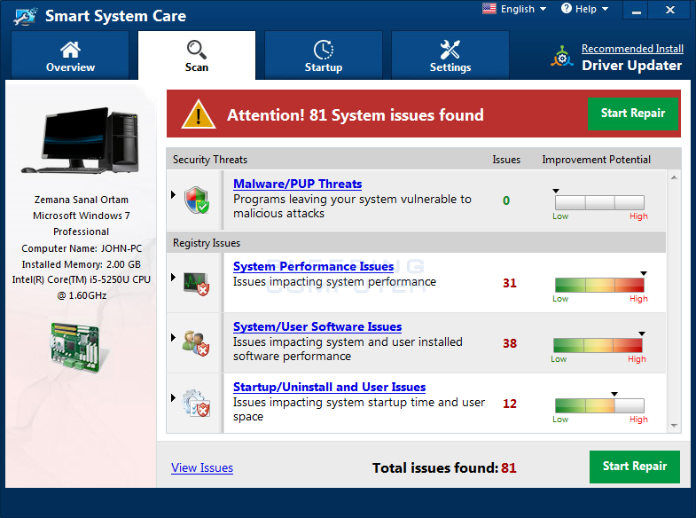
Task: Click the Malware improvement potential meter
Action: click(599, 202)
